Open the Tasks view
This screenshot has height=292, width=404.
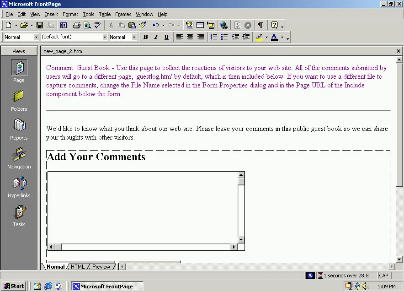[19, 216]
